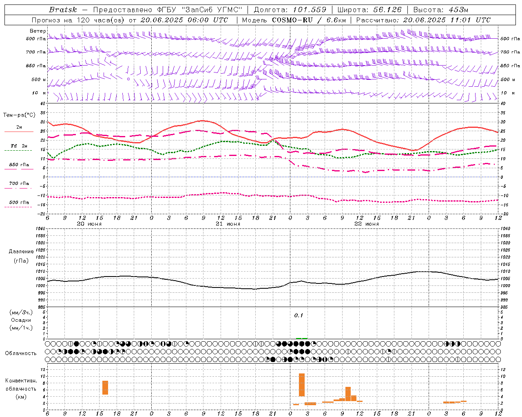Image resolution: width=522 pixels, height=417 pixels.
Task: Click the station name "Bratsk" in header
Action: click(63, 10)
